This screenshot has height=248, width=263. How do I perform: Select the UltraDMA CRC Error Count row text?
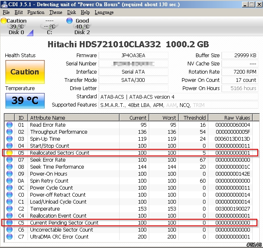click(59, 237)
